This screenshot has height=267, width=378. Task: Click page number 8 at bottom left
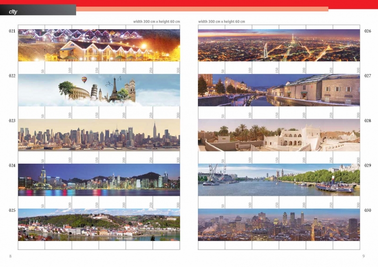coord(10,256)
